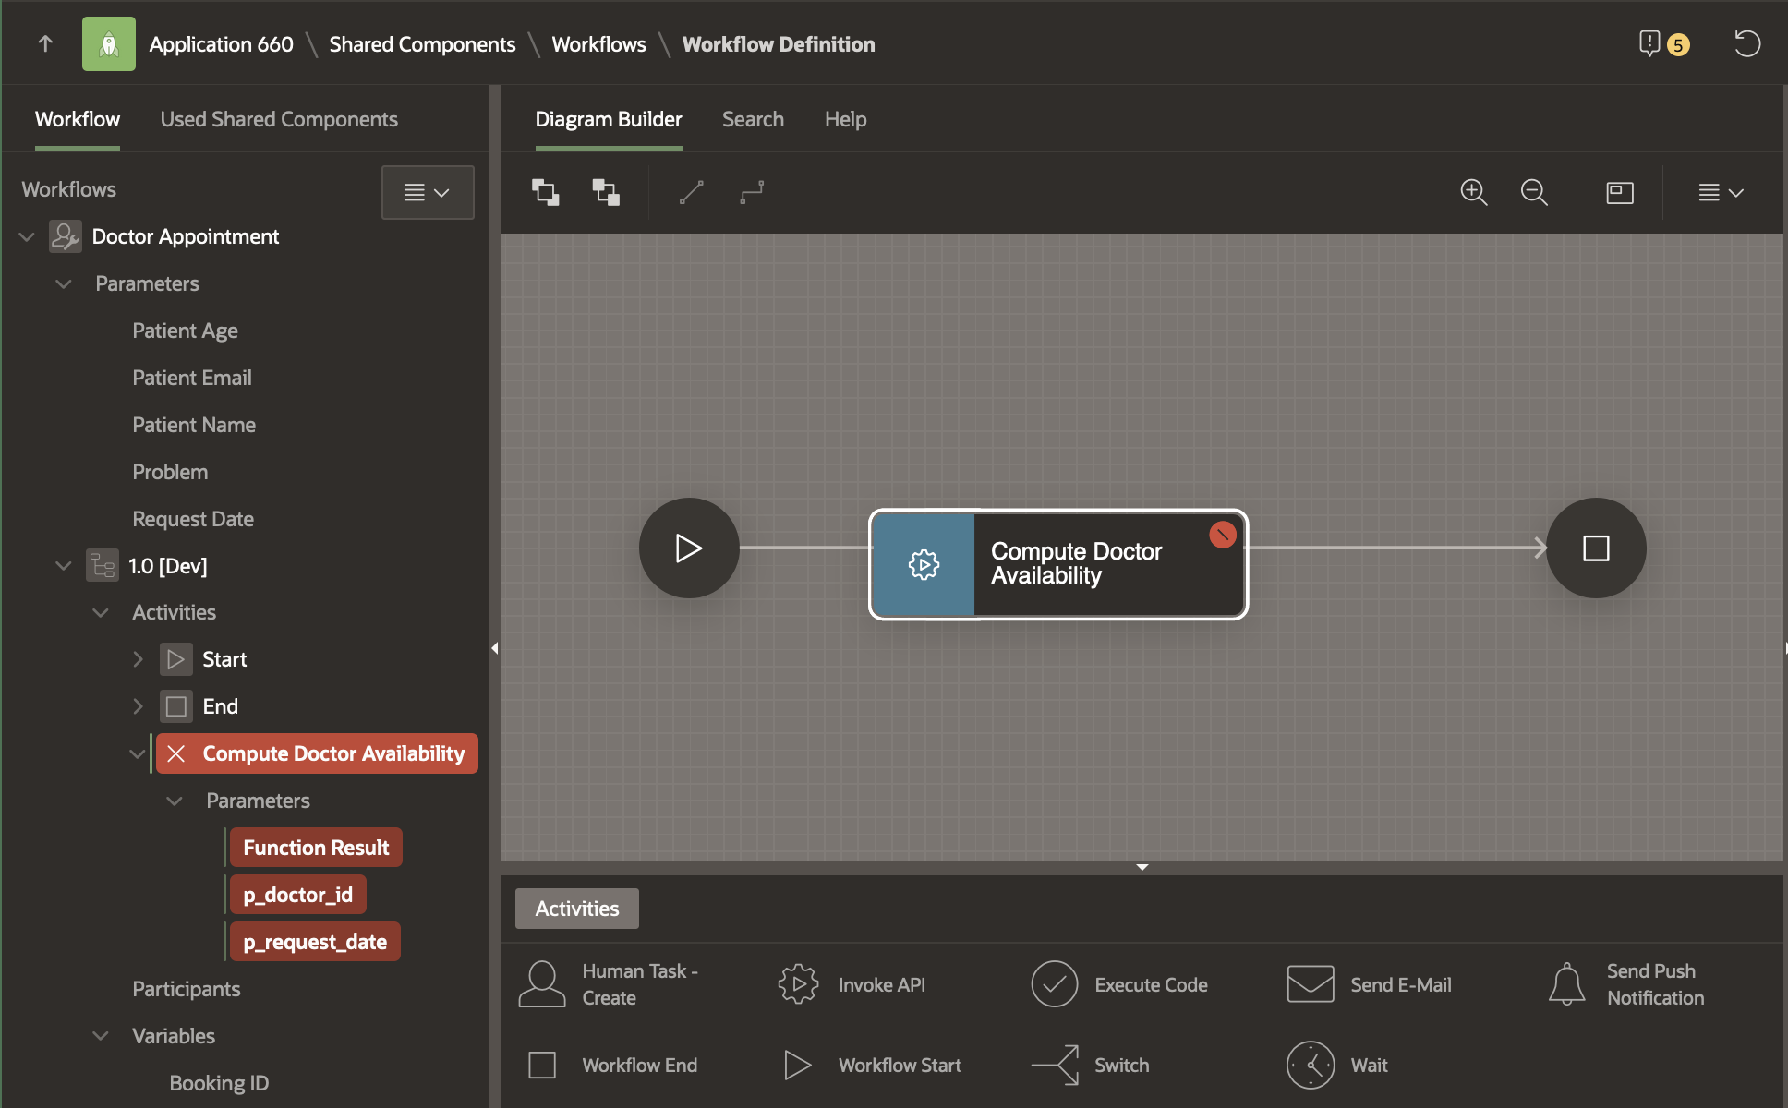Select the Invoke API activity icon
This screenshot has height=1108, width=1788.
pyautogui.click(x=798, y=984)
